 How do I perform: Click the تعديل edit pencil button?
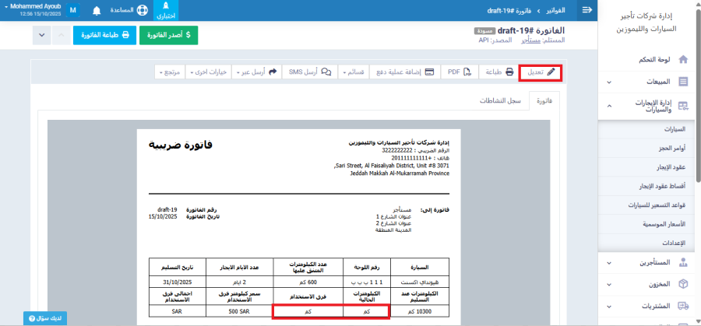click(541, 72)
